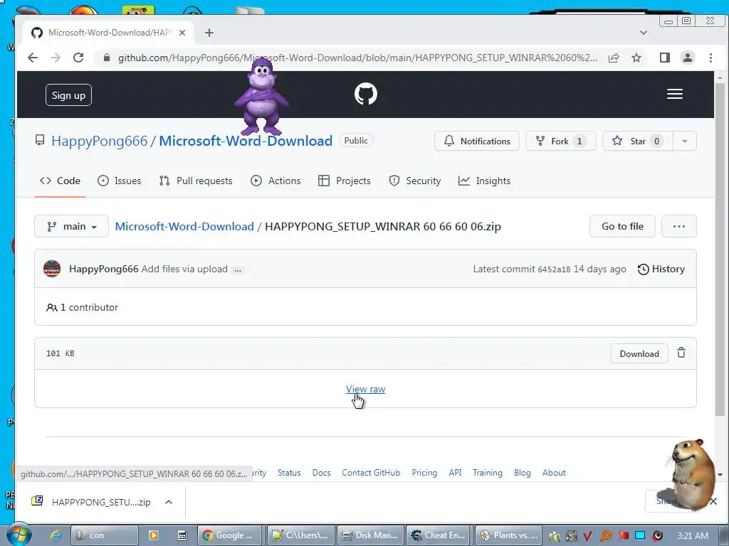
Task: Click the Download button
Action: (x=639, y=354)
